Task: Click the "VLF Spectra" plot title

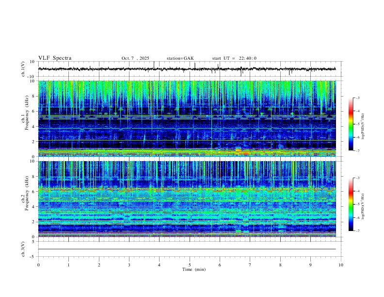Action: pyautogui.click(x=55, y=58)
